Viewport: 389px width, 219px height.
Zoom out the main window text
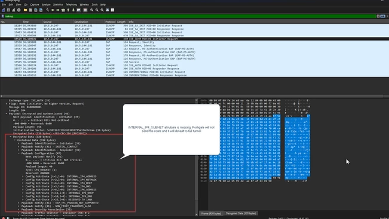point(97,10)
